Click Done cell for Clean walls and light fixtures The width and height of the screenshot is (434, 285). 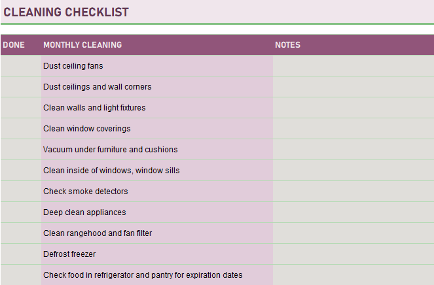20,108
